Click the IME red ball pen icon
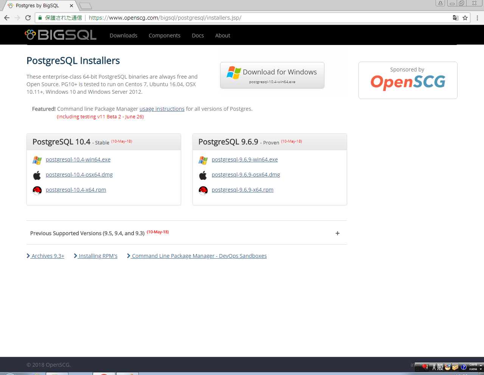484x375 pixels. click(425, 367)
